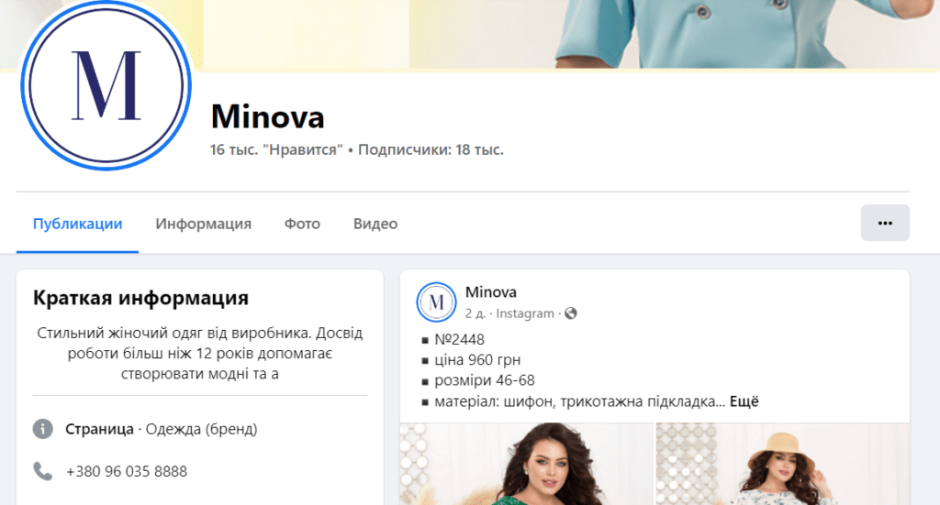Click the Краткая информация heading
940x505 pixels.
coord(140,298)
